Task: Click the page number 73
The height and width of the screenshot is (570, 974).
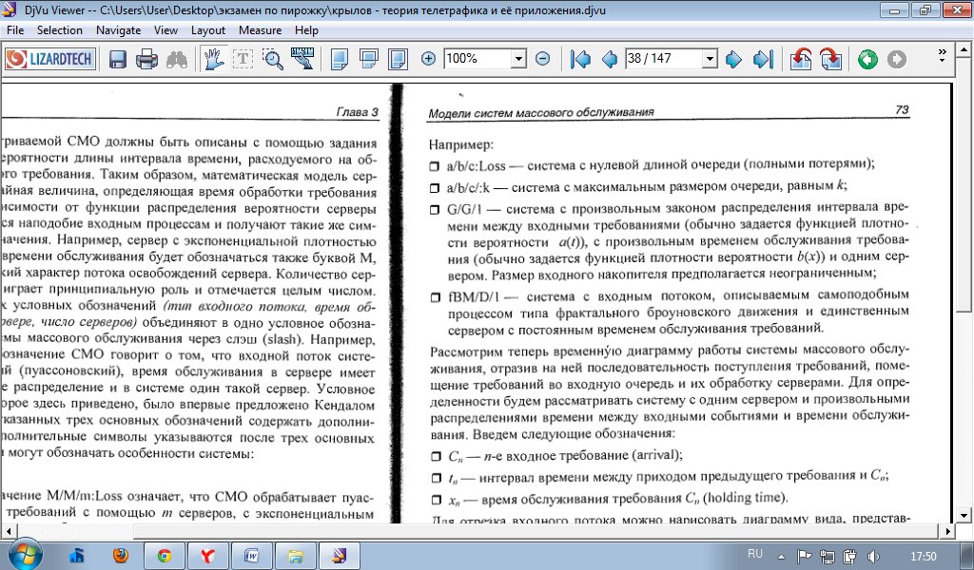Action: tap(902, 110)
